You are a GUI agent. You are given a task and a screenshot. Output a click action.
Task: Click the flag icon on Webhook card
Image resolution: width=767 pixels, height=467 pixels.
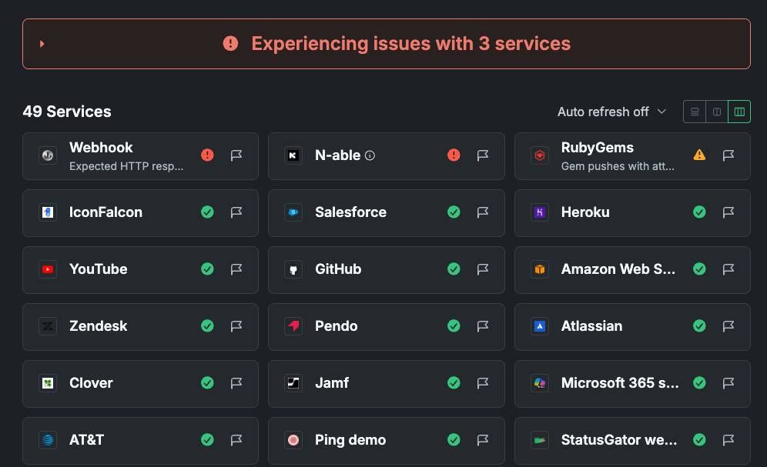(236, 155)
